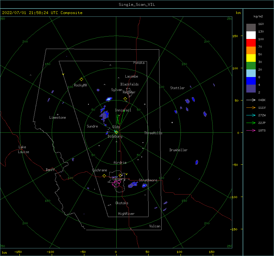Screen dimensions: 274x256
Task: Click the Lacombe town label
Action: pos(132,76)
